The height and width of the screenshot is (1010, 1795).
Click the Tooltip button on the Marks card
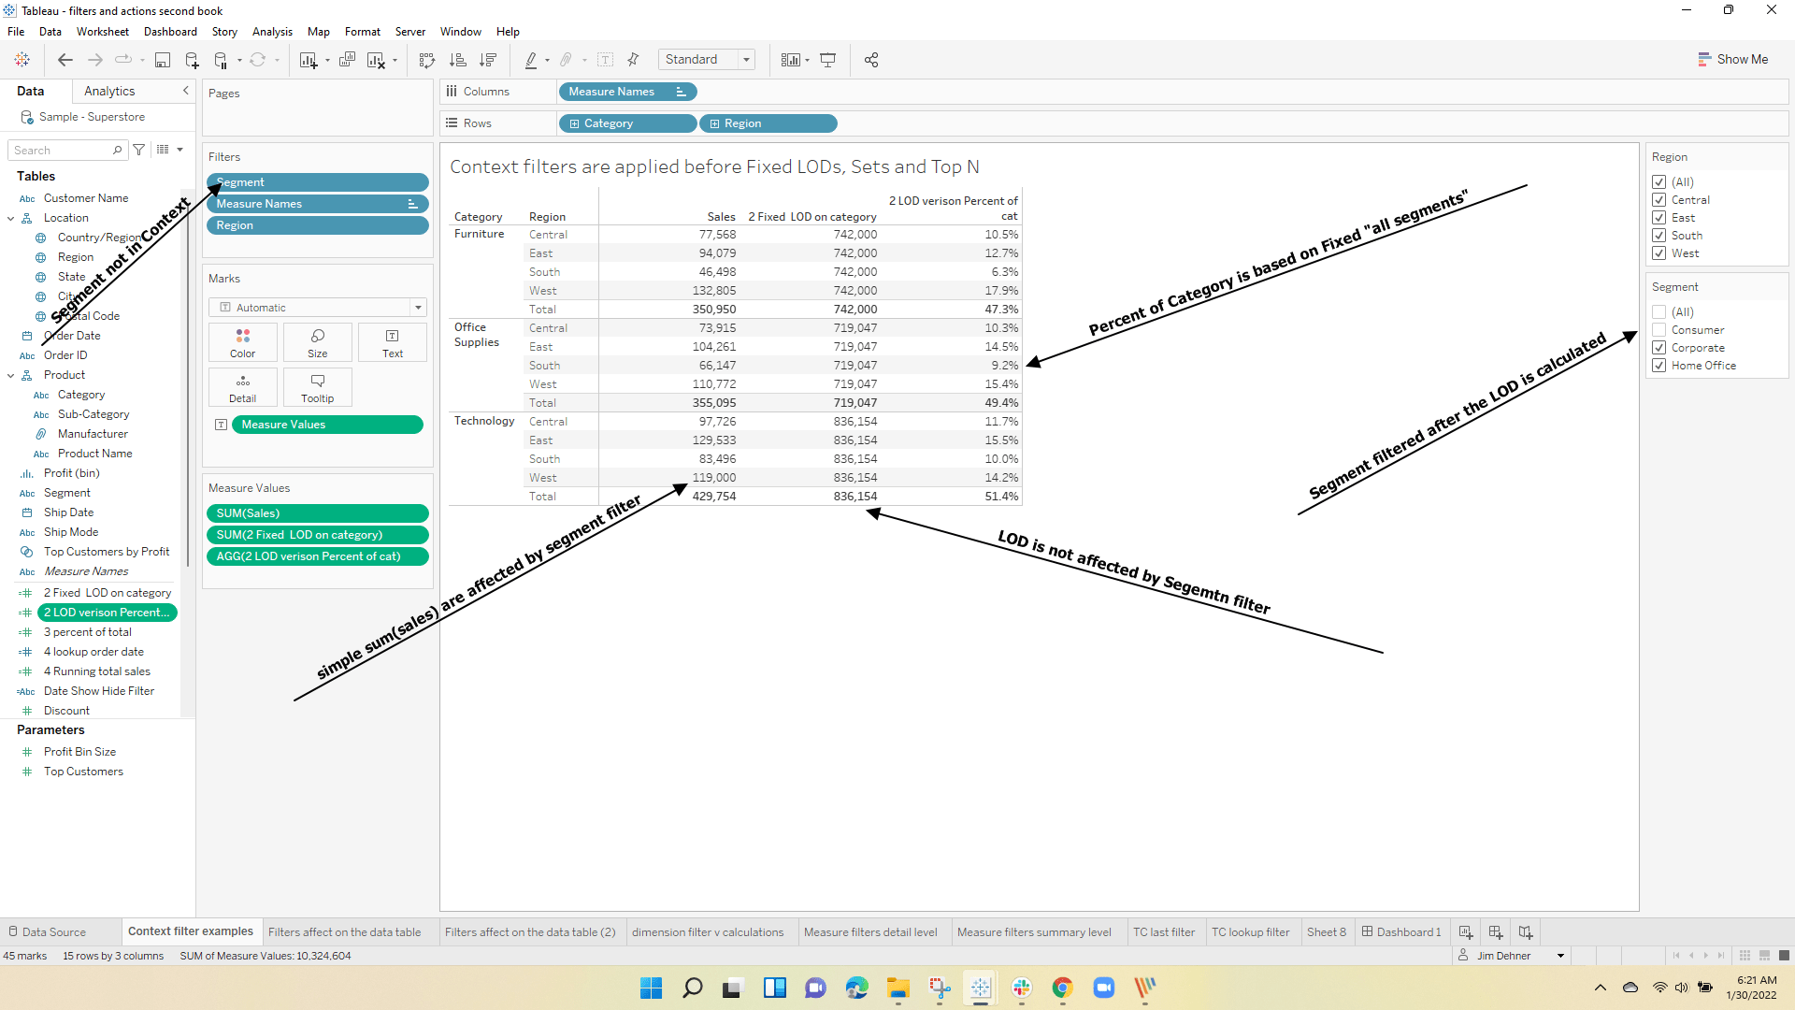tap(317, 386)
